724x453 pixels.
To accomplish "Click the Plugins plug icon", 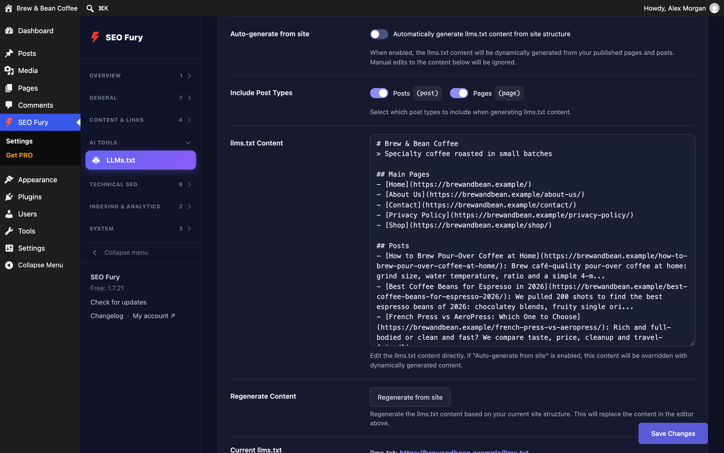I will tap(9, 197).
